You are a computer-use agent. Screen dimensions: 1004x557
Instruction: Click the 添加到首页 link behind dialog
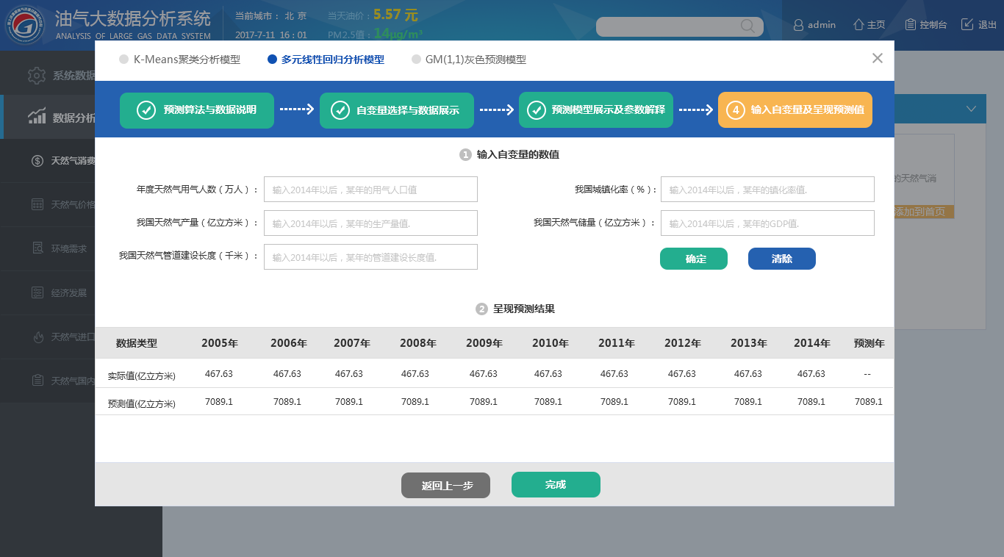(x=924, y=212)
